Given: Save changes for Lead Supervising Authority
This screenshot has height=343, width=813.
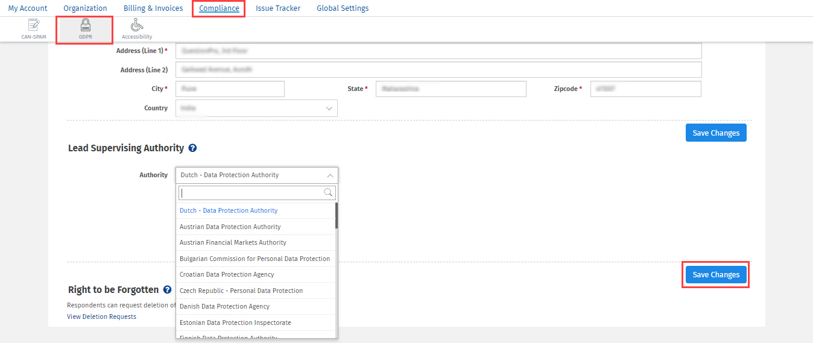Looking at the screenshot, I should (x=716, y=275).
